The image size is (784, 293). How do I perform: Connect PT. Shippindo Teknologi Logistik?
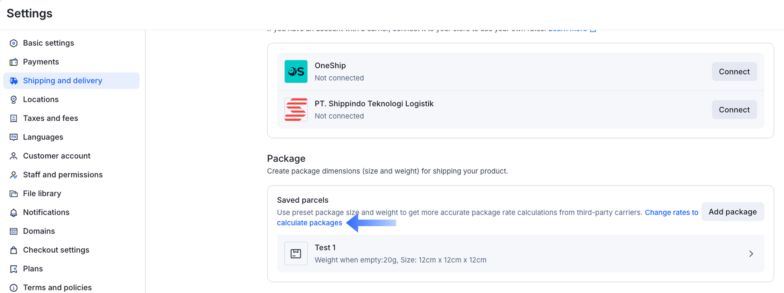pos(734,110)
